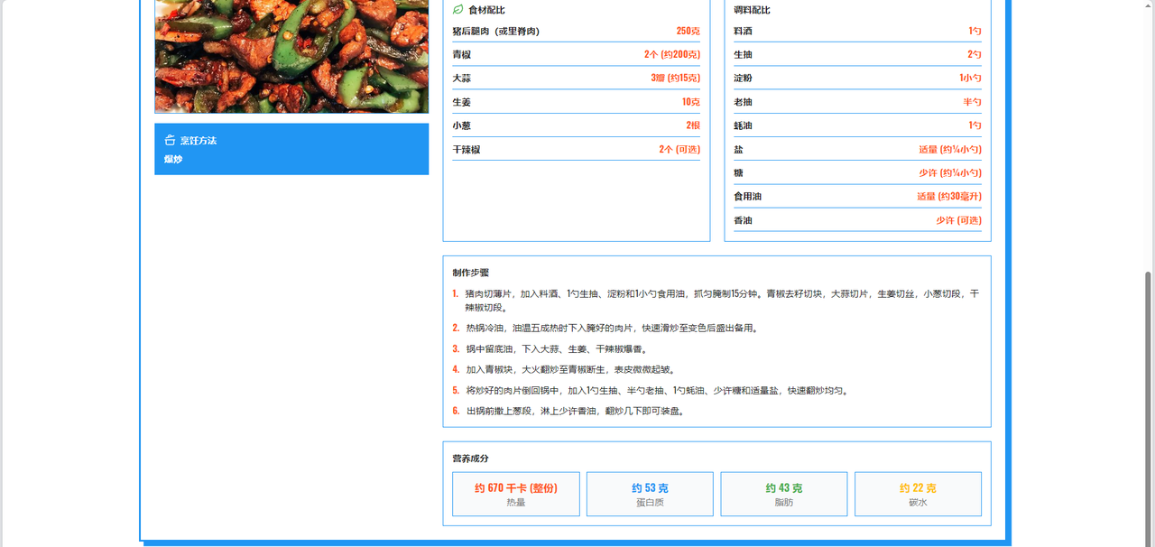Click step 2 about 热锅冷油
The width and height of the screenshot is (1155, 547).
pyautogui.click(x=611, y=329)
